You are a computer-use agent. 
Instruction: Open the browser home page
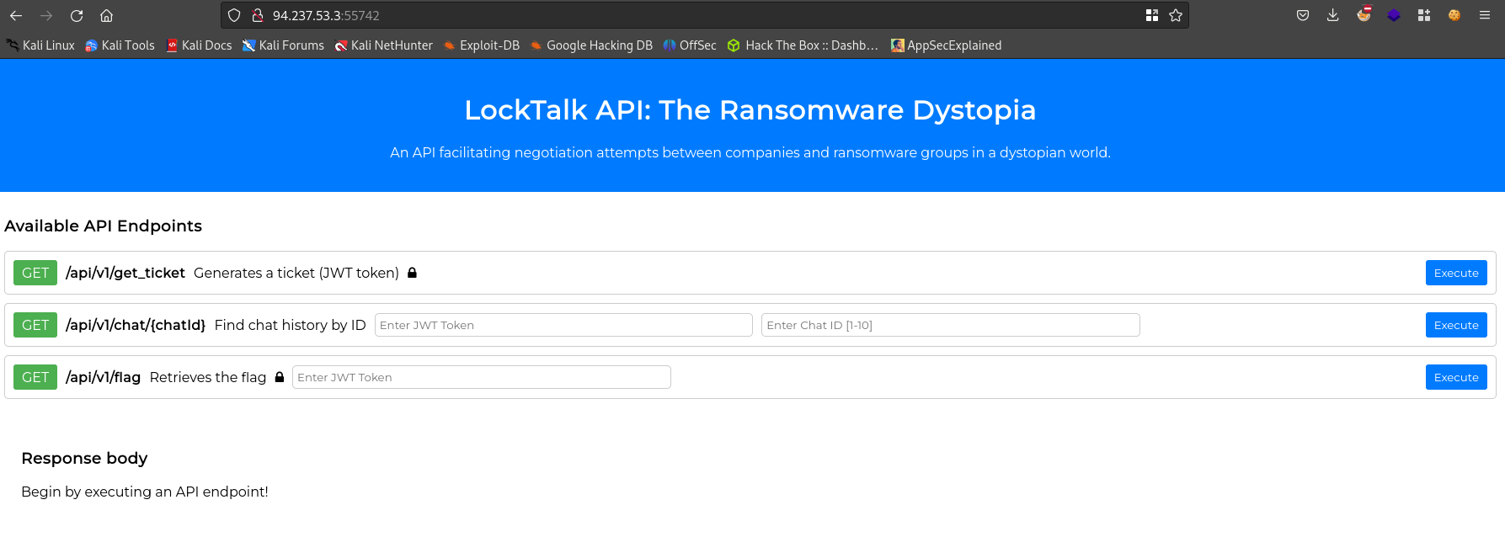pos(107,15)
